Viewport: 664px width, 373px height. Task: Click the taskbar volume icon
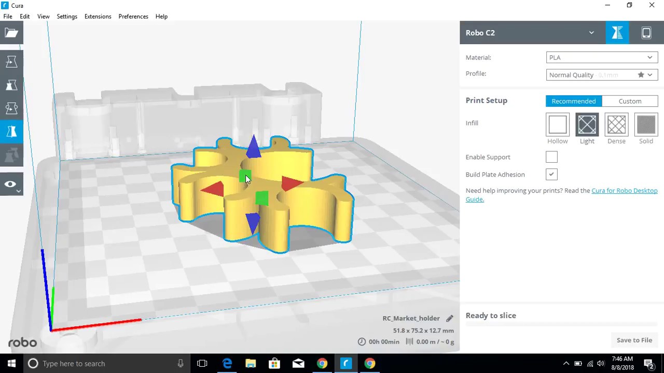pyautogui.click(x=601, y=363)
